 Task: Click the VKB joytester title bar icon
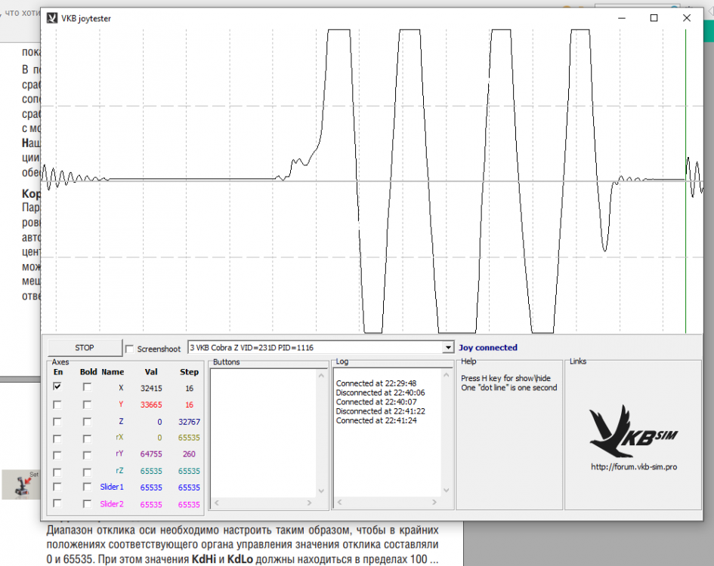click(52, 18)
